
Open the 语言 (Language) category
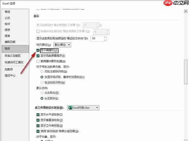(7, 36)
